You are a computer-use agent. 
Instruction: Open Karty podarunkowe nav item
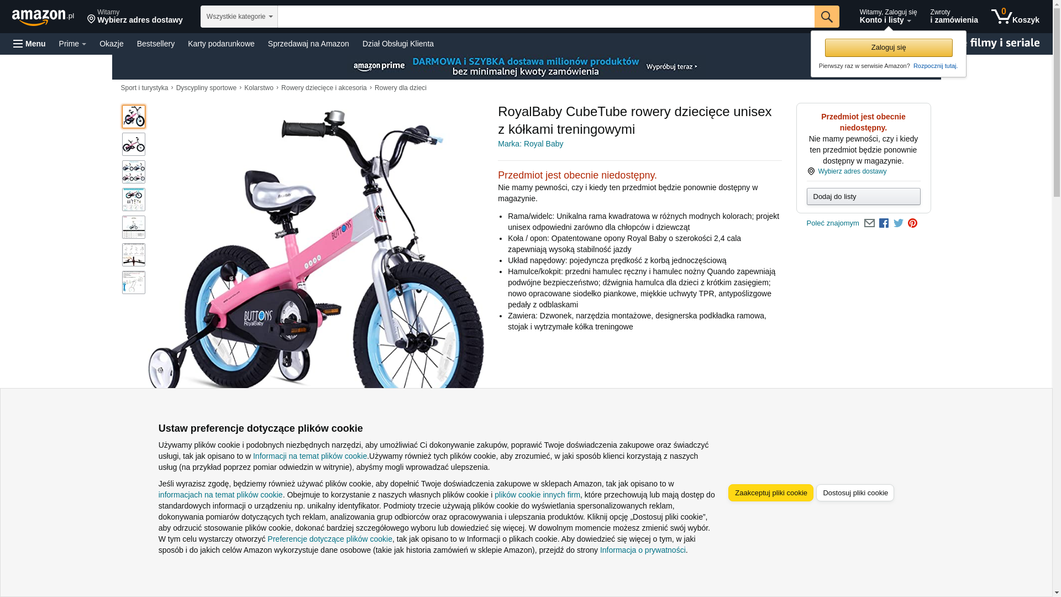click(221, 44)
